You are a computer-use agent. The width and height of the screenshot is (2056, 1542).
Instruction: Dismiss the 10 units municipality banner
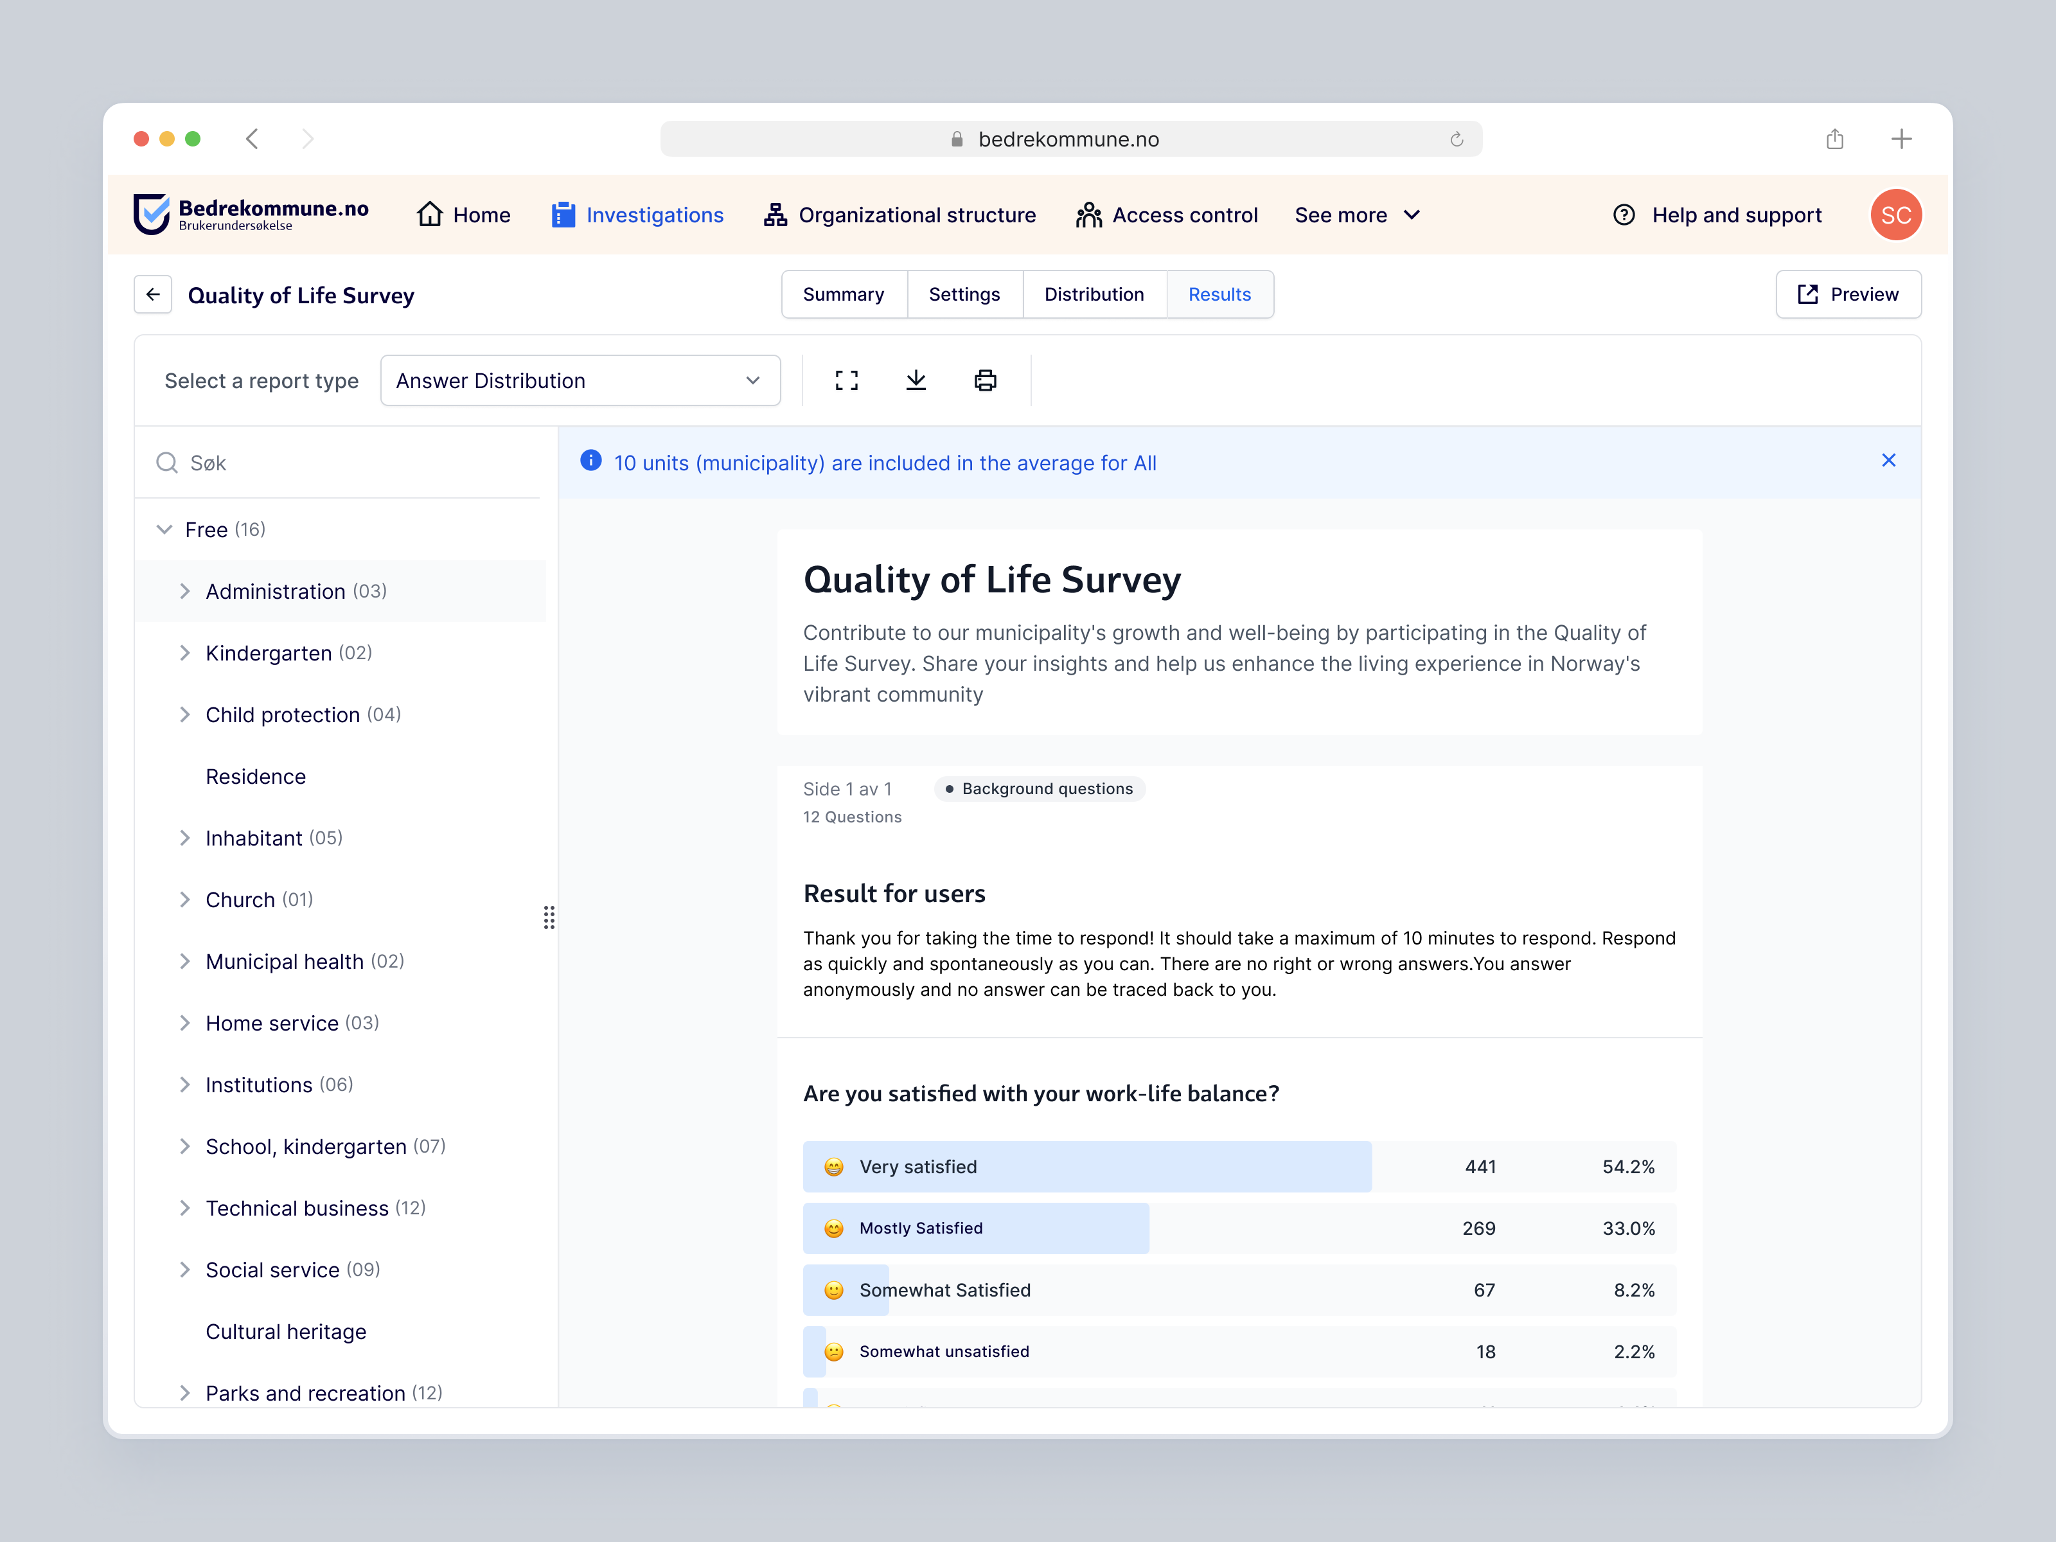click(1888, 460)
